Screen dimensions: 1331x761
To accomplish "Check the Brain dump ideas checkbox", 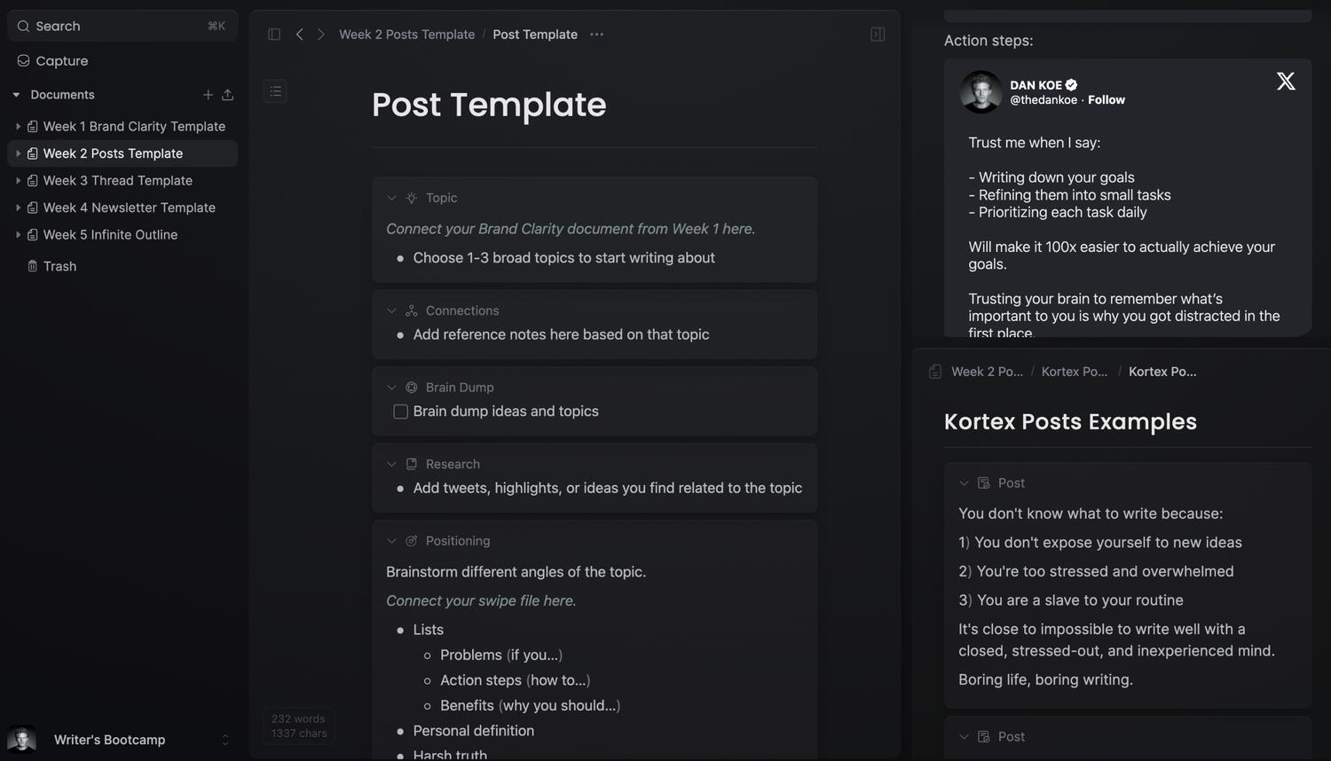I will [x=401, y=412].
